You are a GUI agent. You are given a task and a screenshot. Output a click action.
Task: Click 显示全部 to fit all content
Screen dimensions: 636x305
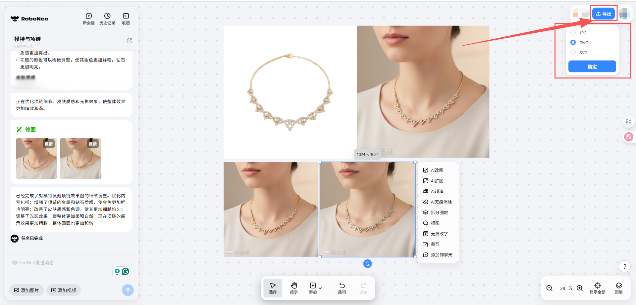[597, 288]
